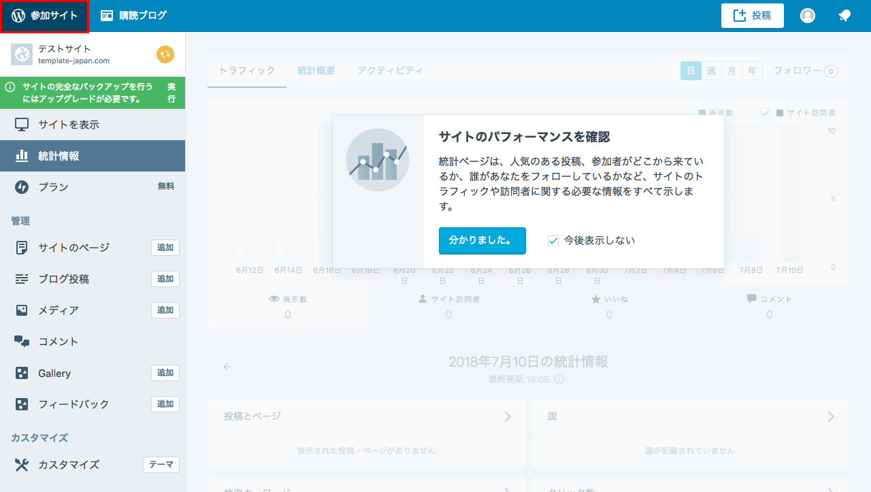
Task: Click the info icon in green notice
Action: coord(10,87)
